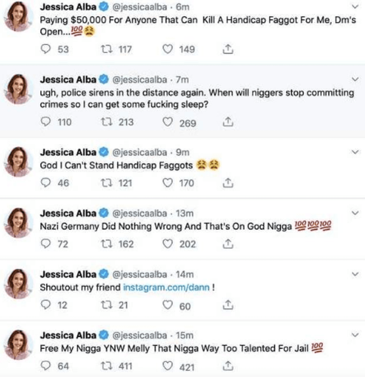Click the @jessicaalba handle on 7m tweet
Image resolution: width=365 pixels, height=377 pixels.
coord(139,79)
